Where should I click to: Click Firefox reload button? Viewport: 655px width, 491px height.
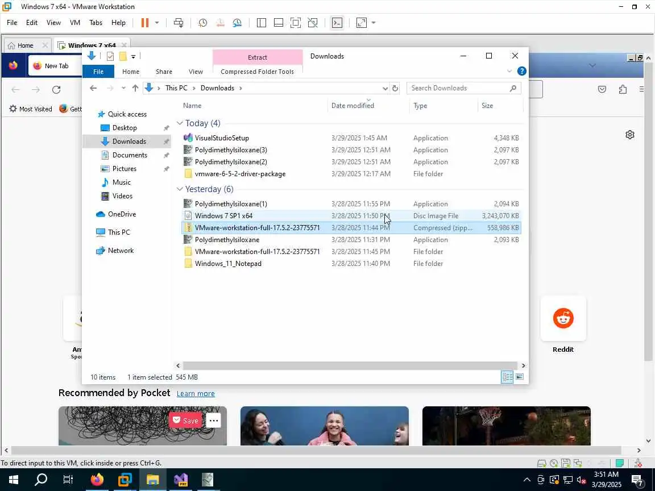56,89
